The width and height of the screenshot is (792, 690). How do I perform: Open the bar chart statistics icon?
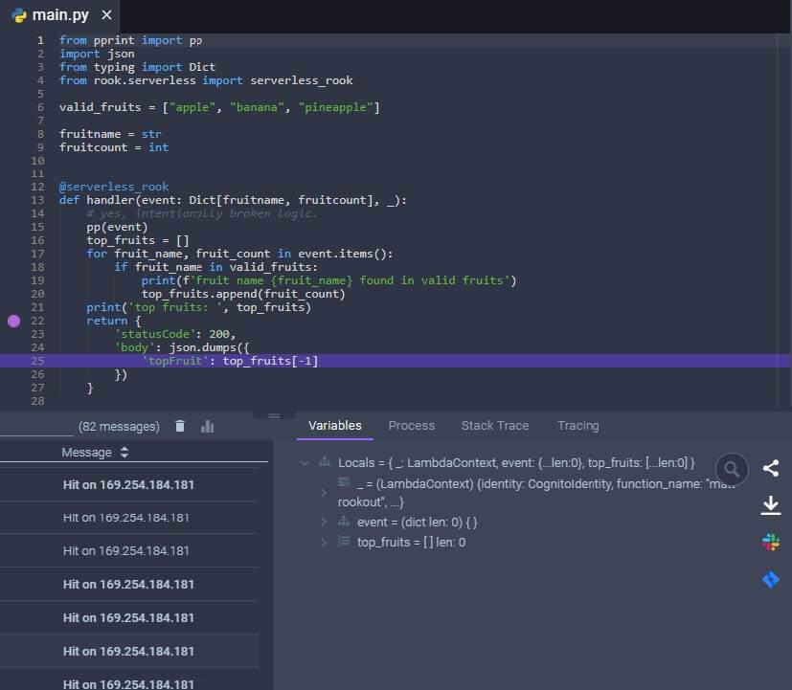coord(208,427)
